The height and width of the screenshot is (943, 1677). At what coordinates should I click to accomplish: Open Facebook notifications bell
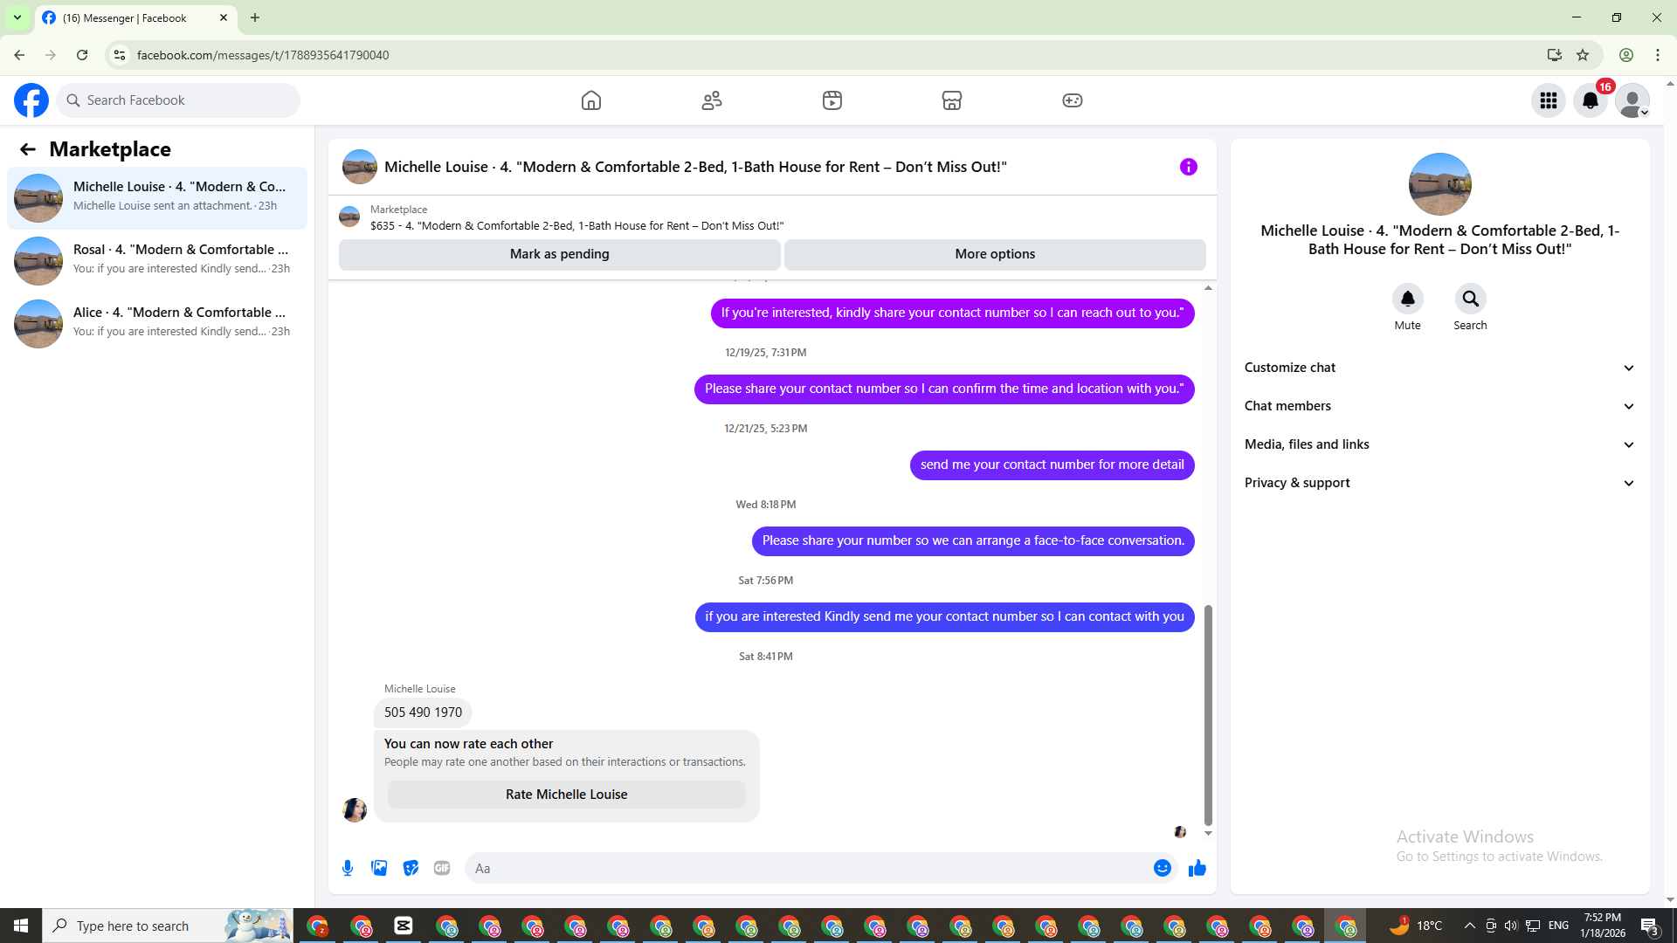click(1590, 100)
